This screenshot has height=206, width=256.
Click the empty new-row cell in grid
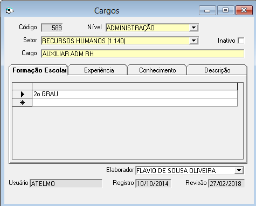(x=135, y=102)
